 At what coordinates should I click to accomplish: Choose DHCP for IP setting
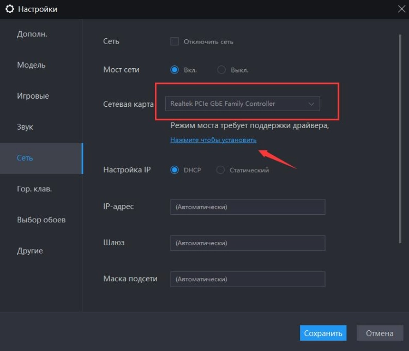coord(175,170)
